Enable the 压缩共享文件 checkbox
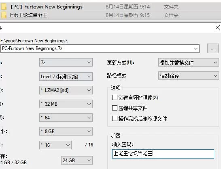 (x=115, y=108)
